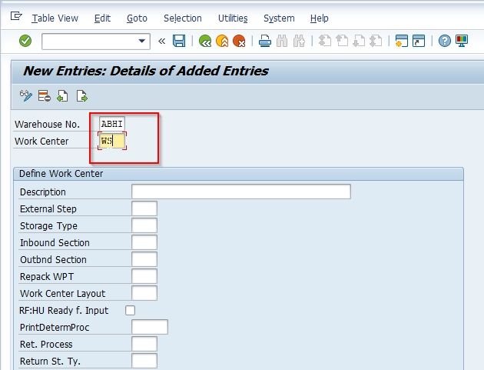Screen dimensions: 484x370
Task: Click the Warehouse No. field containing ABHI
Action: pyautogui.click(x=112, y=124)
